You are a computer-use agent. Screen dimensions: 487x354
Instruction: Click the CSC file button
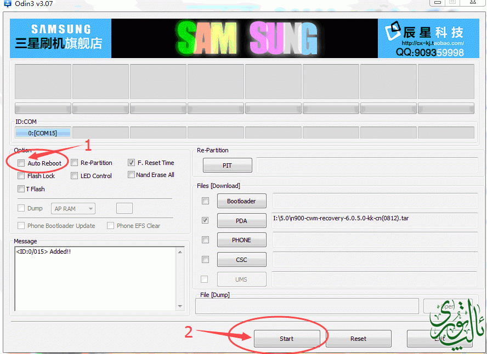click(x=242, y=260)
